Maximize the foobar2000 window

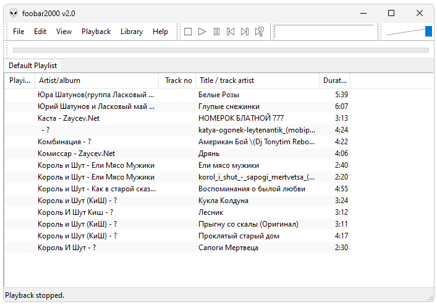391,13
